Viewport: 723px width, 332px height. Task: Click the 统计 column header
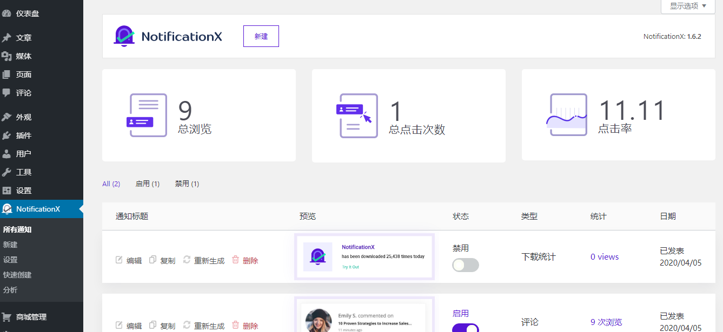(x=599, y=216)
